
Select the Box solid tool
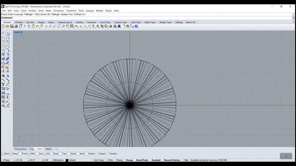click(3, 59)
